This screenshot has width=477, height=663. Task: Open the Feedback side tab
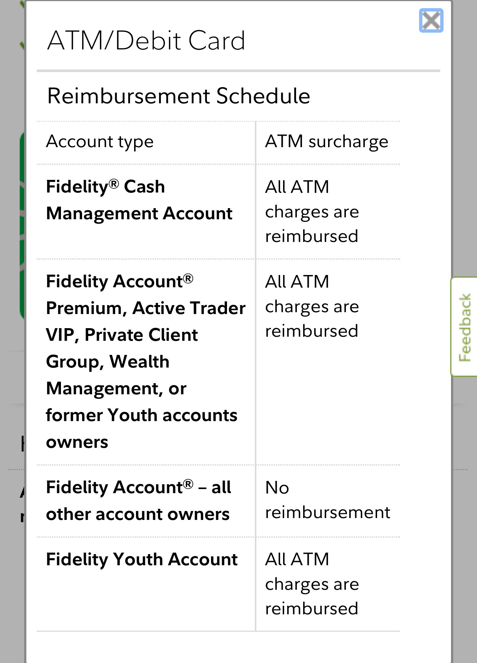[x=464, y=327]
